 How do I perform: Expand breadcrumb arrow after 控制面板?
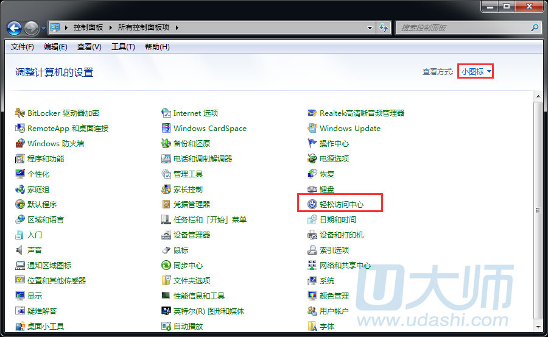pos(110,27)
